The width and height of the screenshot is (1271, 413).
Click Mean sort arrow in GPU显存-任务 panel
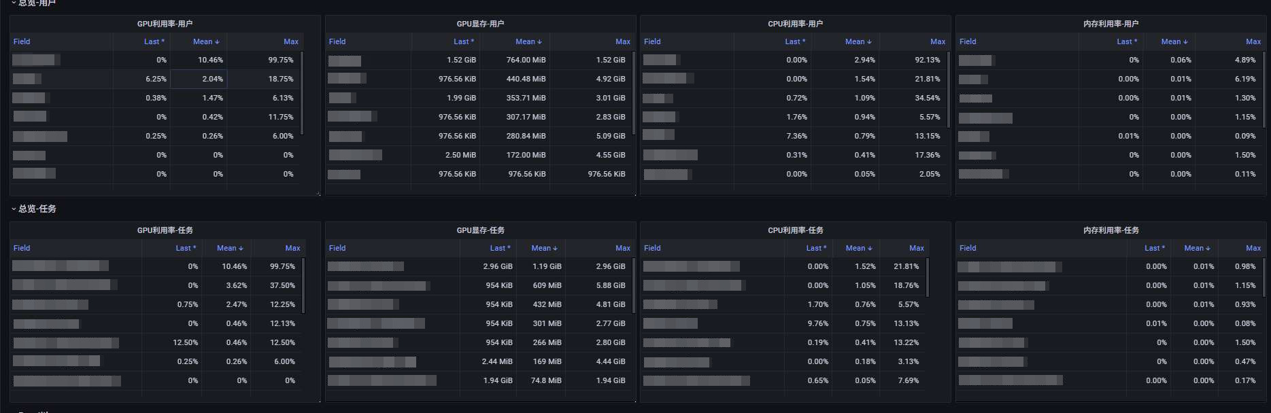point(555,249)
